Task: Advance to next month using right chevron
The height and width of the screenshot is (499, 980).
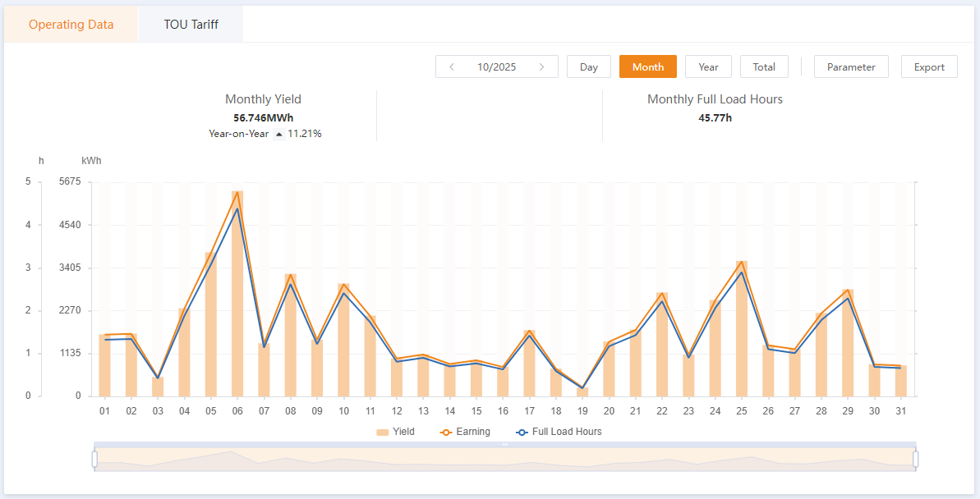Action: point(542,66)
